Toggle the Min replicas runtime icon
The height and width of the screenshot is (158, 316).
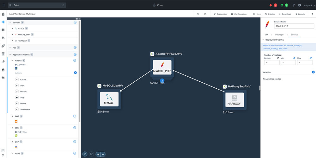pyautogui.click(x=294, y=58)
